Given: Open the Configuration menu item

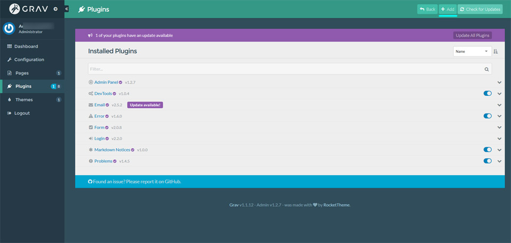Looking at the screenshot, I should [32, 60].
